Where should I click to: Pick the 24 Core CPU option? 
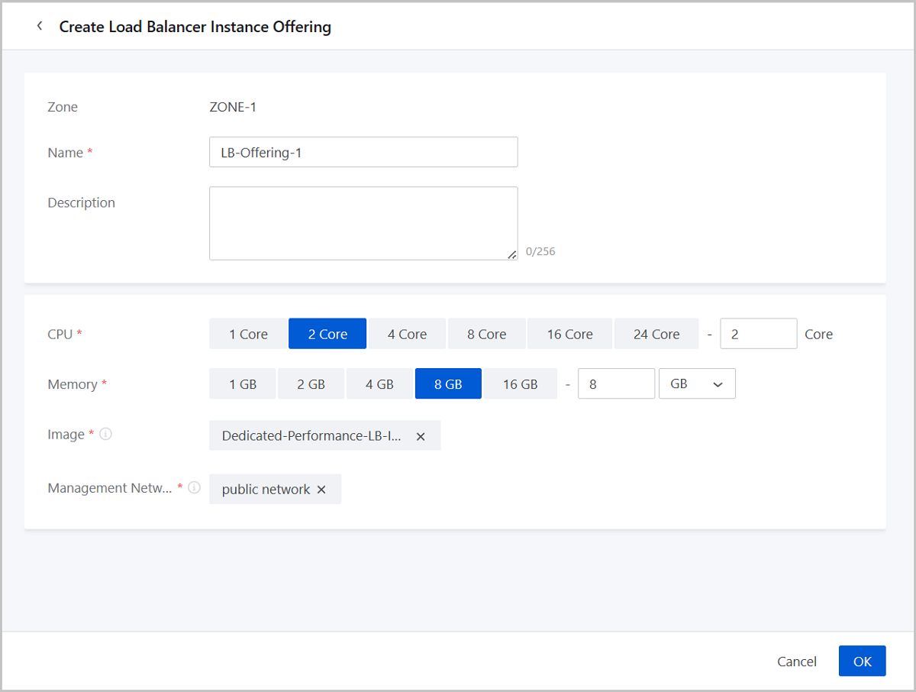coord(656,334)
